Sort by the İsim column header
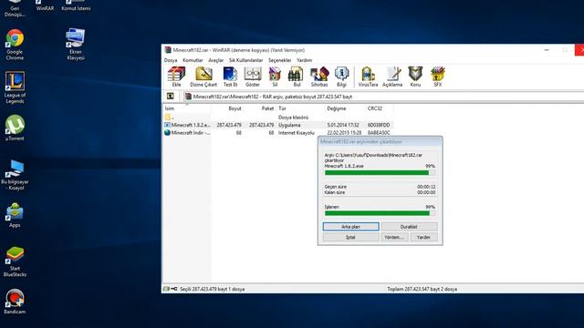This screenshot has height=328, width=584. coord(187,108)
